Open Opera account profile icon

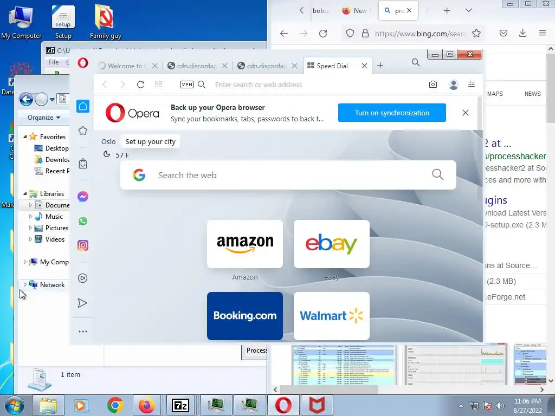[454, 84]
